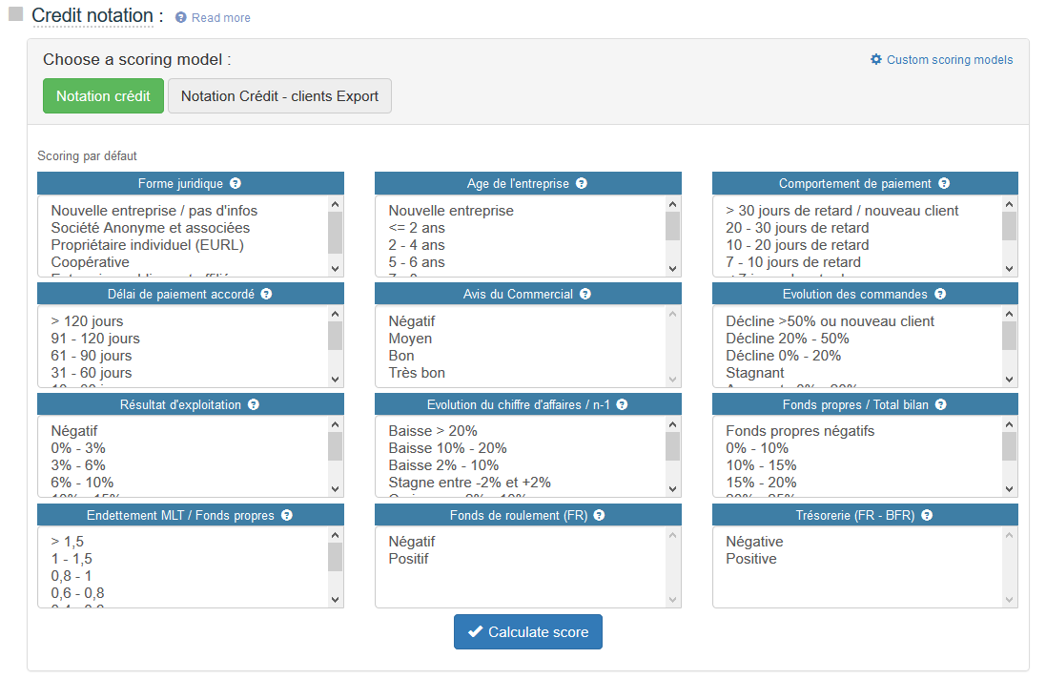Click the gray square beside Credit notation
This screenshot has height=679, width=1046.
pos(15,14)
